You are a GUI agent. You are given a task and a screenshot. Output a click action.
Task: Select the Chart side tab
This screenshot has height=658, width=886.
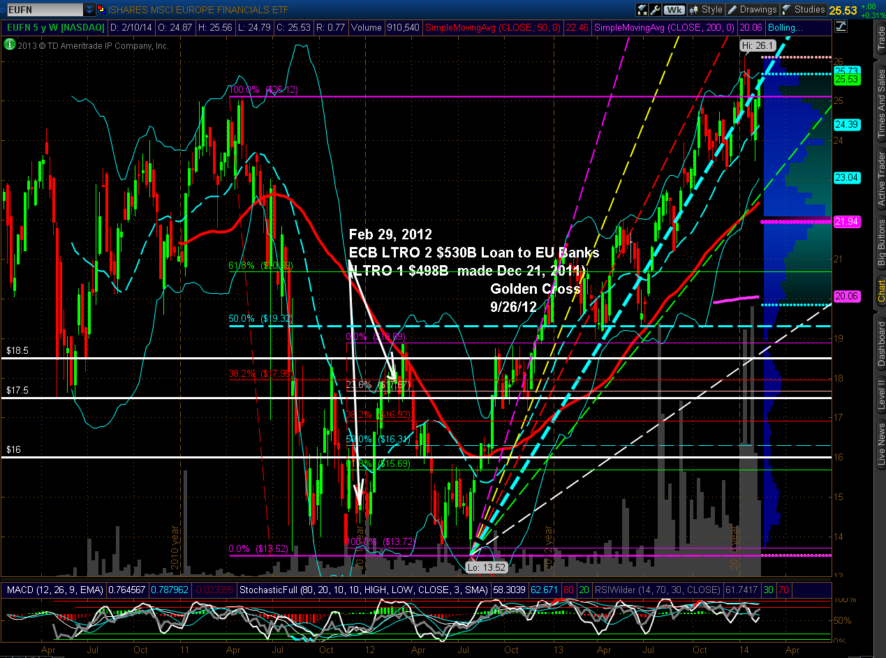(x=880, y=292)
